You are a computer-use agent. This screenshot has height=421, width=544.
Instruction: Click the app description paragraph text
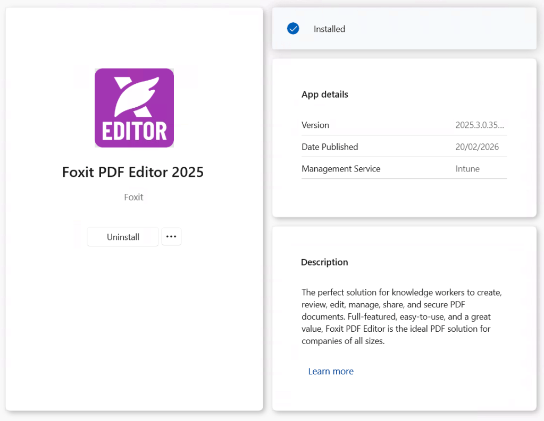401,317
